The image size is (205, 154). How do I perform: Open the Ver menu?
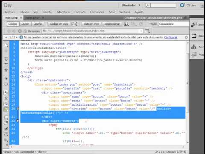[x=36, y=12]
